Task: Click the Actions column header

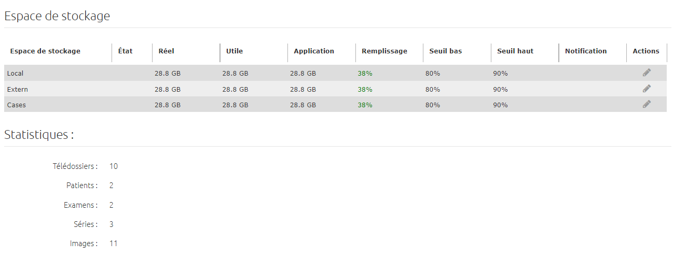Action: (x=646, y=51)
